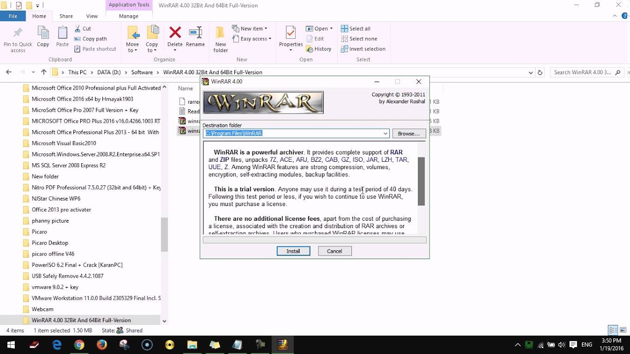Screen dimensions: 630x354
Task: Click Select all in ribbon
Action: pyautogui.click(x=355, y=29)
